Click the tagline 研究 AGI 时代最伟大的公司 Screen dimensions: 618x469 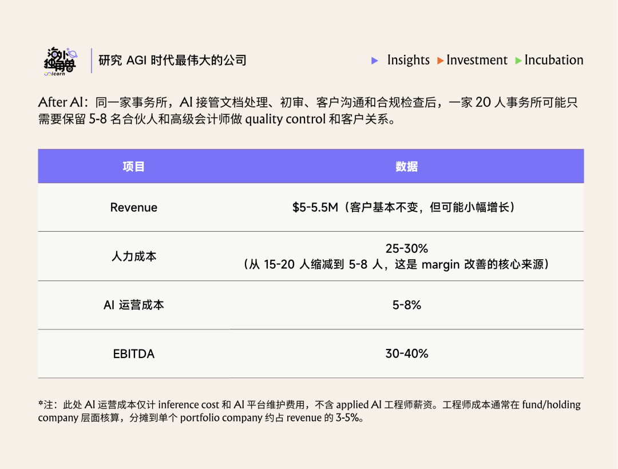pyautogui.click(x=172, y=60)
